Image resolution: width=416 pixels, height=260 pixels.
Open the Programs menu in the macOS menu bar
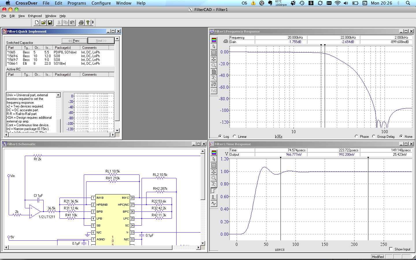point(77,3)
